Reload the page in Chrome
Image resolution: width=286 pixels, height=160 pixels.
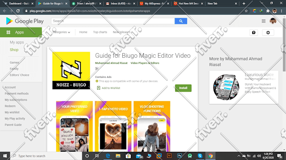[x=18, y=11]
